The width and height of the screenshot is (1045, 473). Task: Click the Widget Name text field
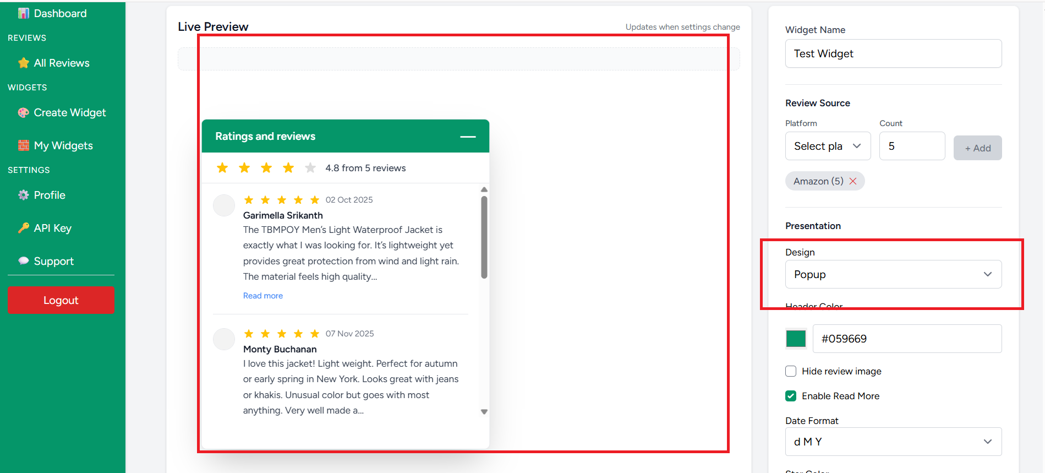(x=893, y=53)
